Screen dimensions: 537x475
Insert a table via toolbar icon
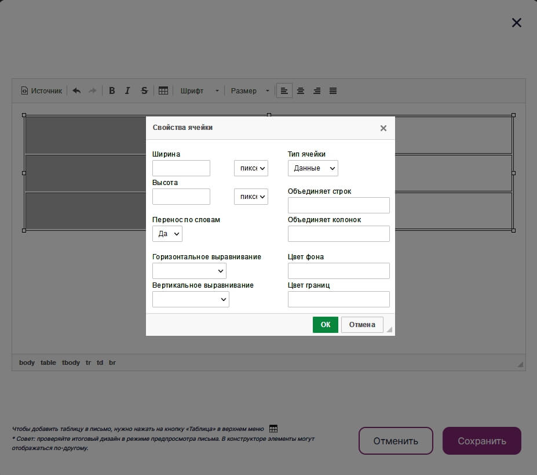click(163, 91)
